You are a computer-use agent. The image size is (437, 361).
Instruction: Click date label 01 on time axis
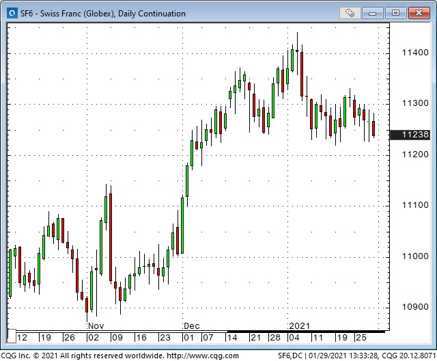[188, 338]
